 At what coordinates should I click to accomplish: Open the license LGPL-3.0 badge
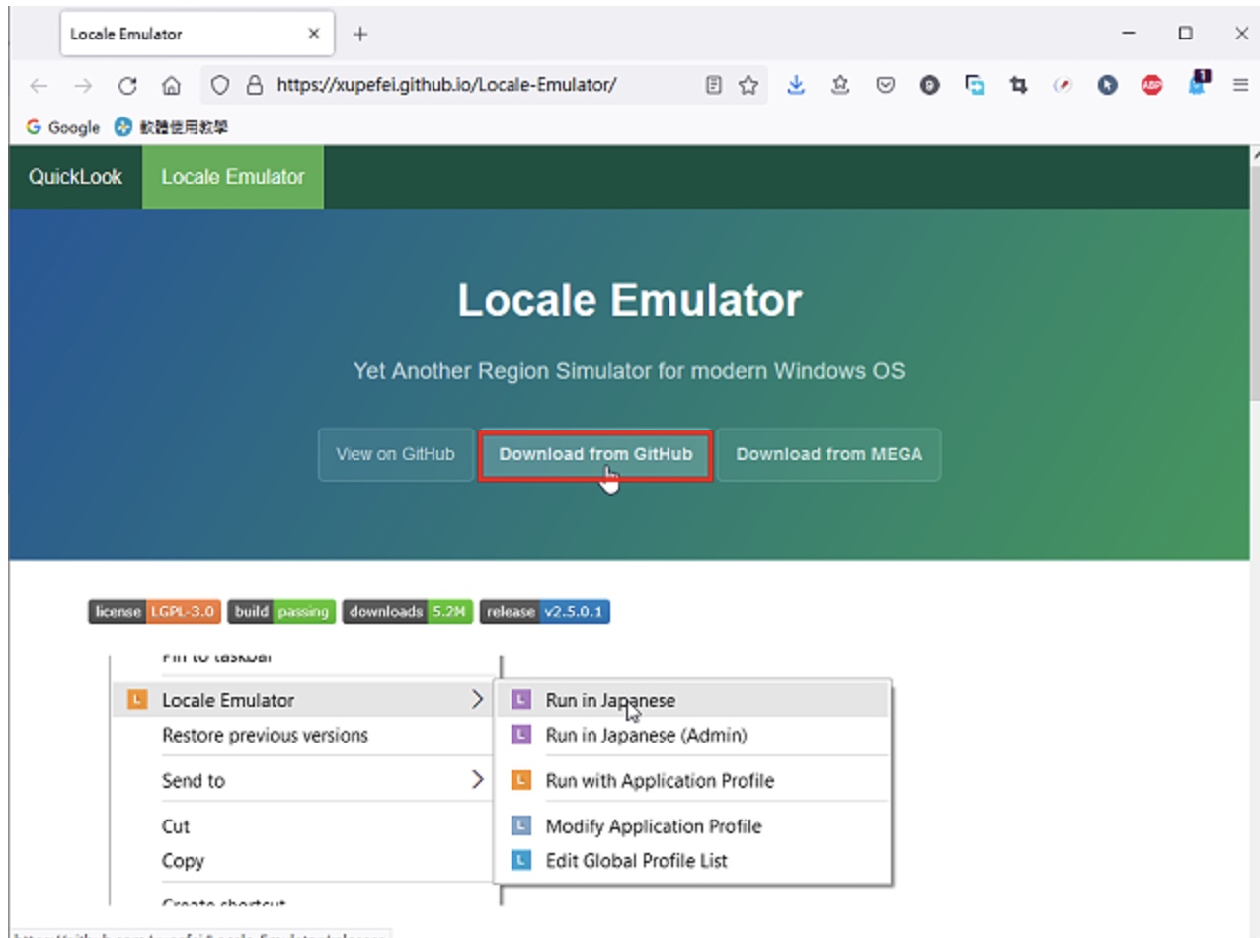tap(154, 612)
